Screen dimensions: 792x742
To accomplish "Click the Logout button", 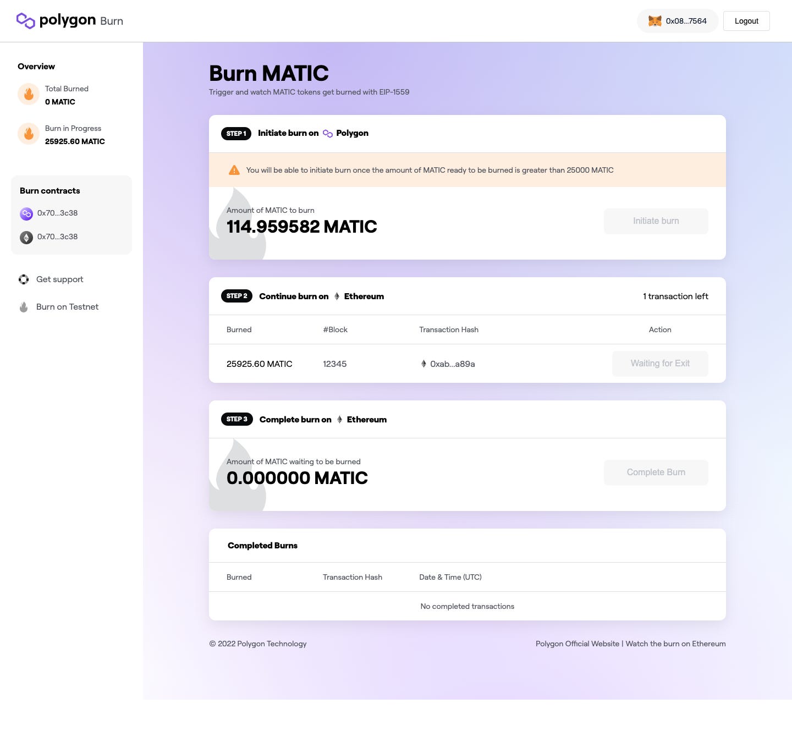I will pyautogui.click(x=746, y=21).
